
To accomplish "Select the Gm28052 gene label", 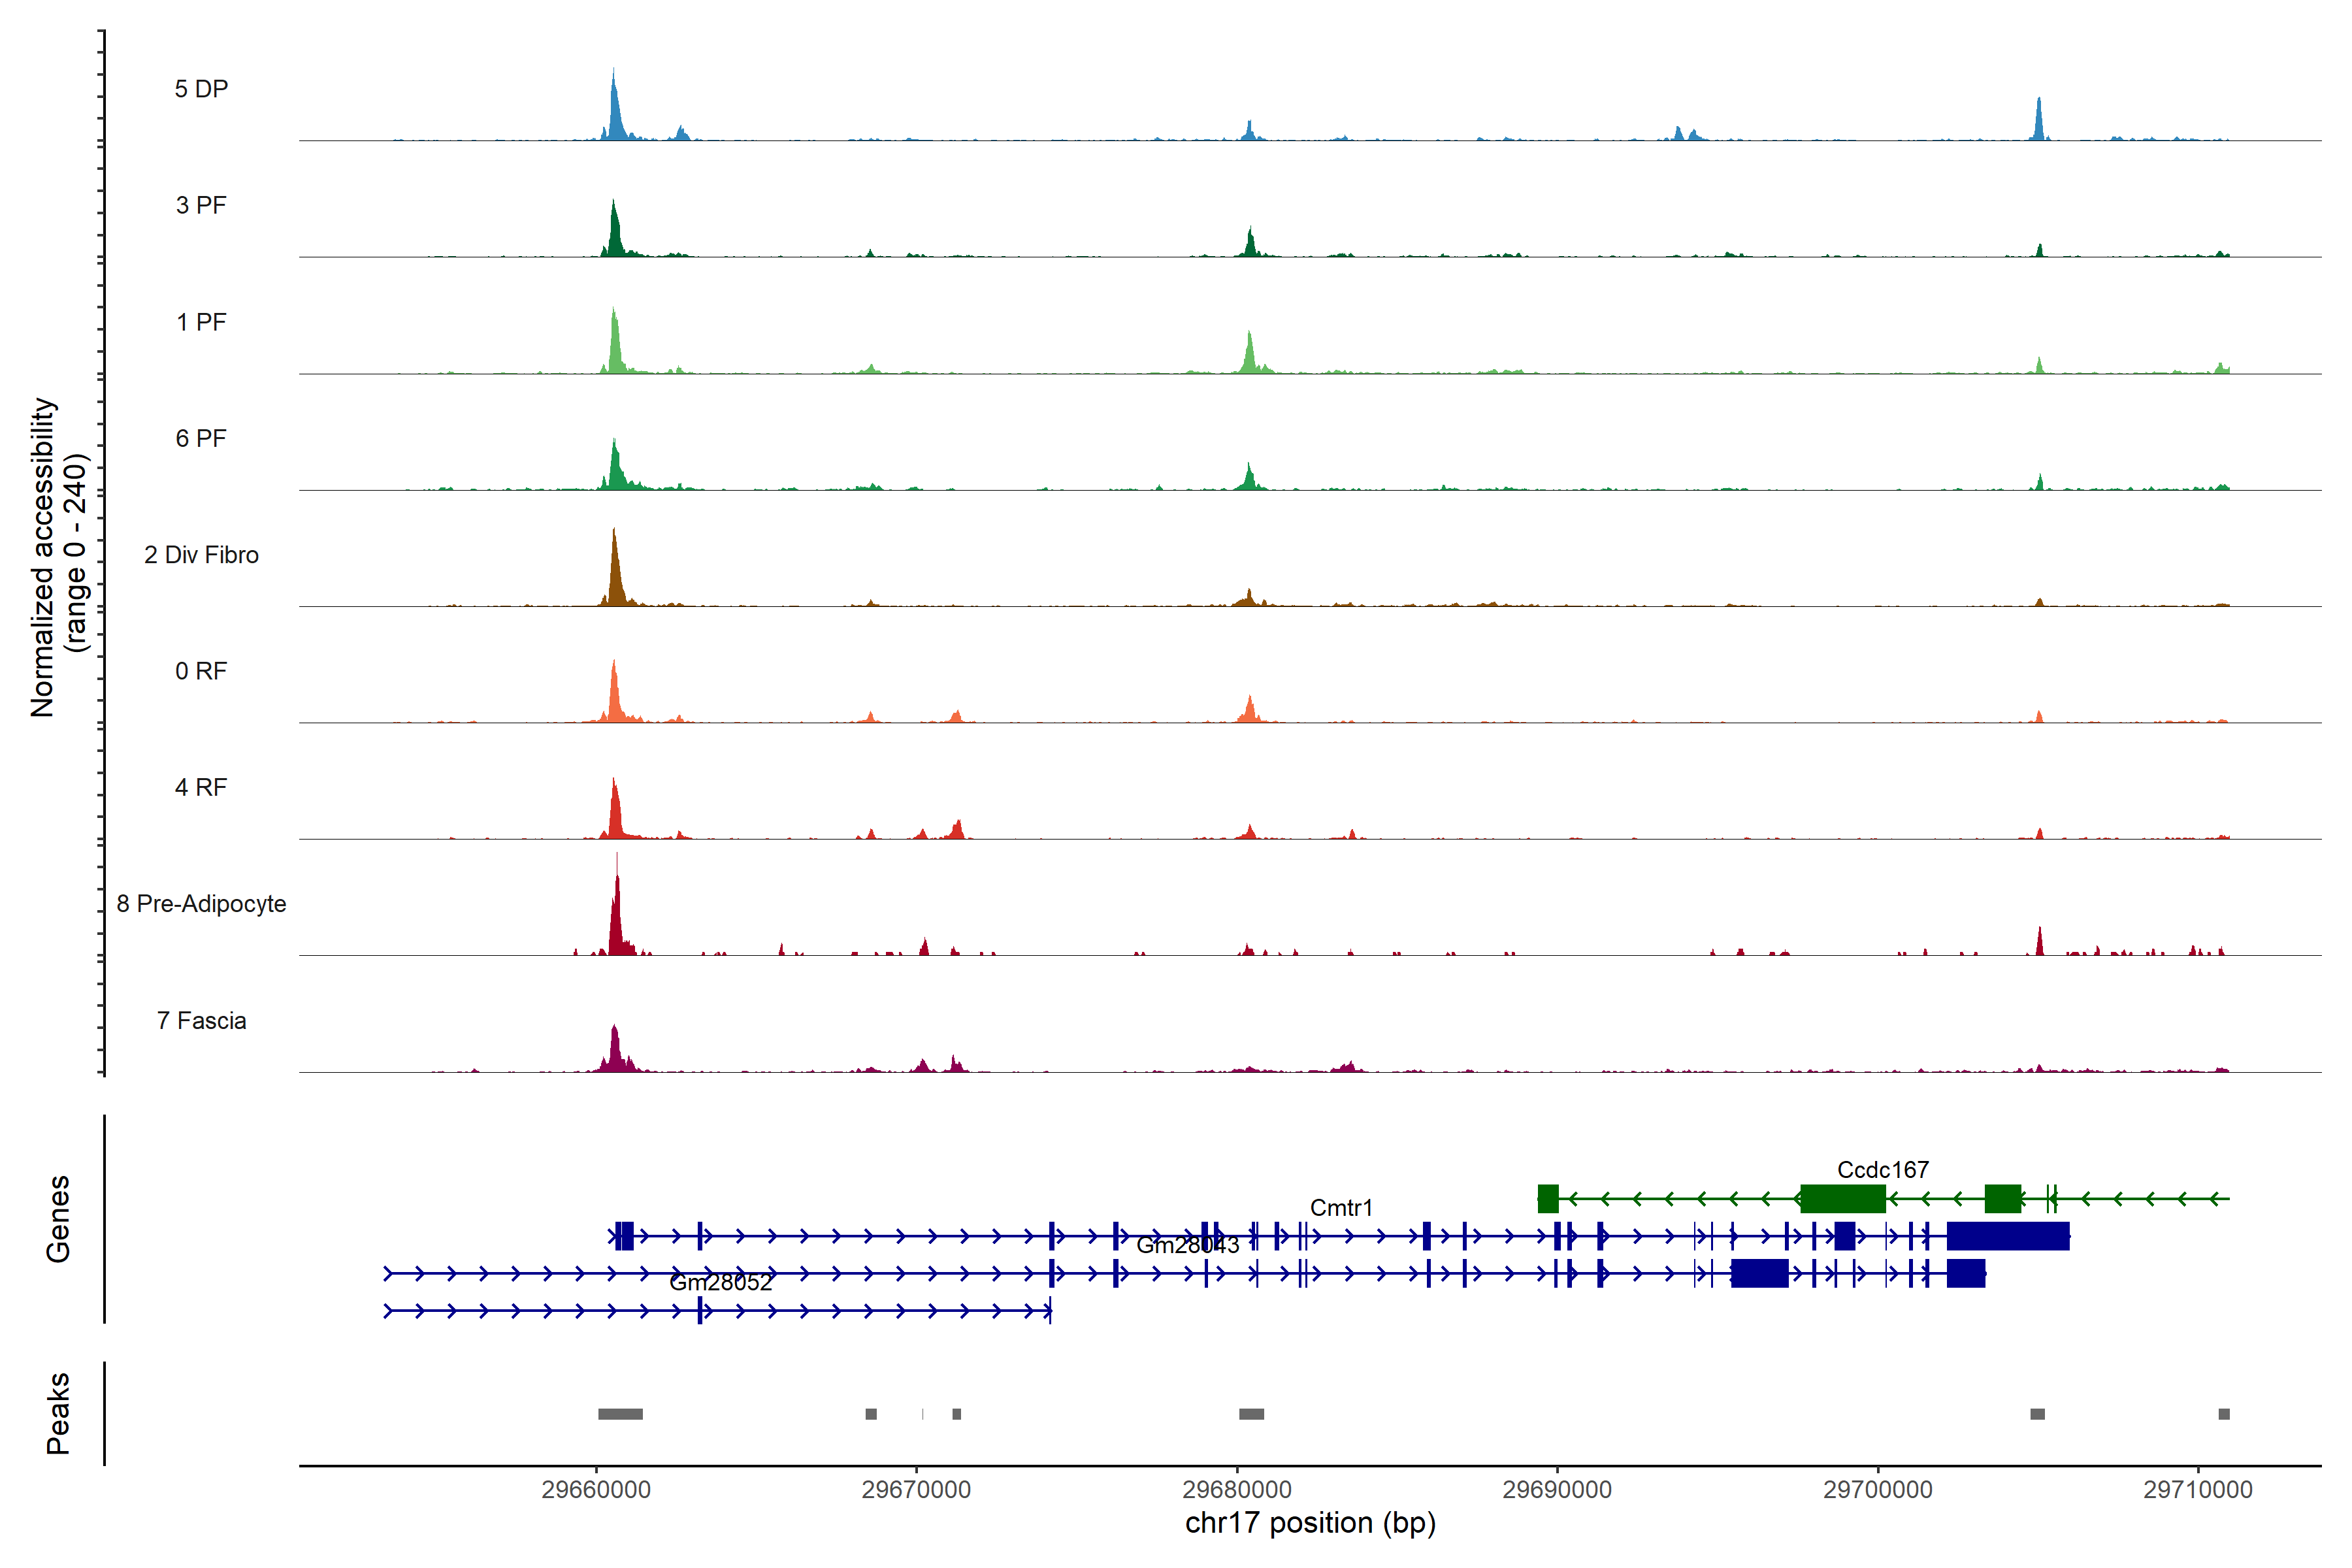I will click(720, 1282).
